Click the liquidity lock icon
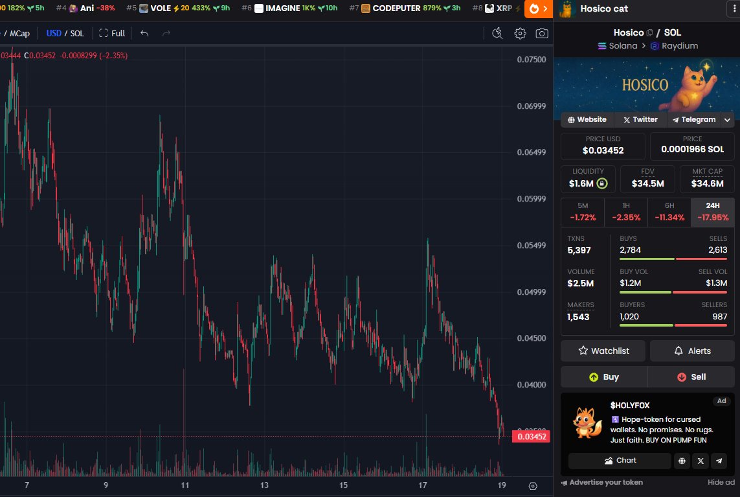 click(602, 183)
